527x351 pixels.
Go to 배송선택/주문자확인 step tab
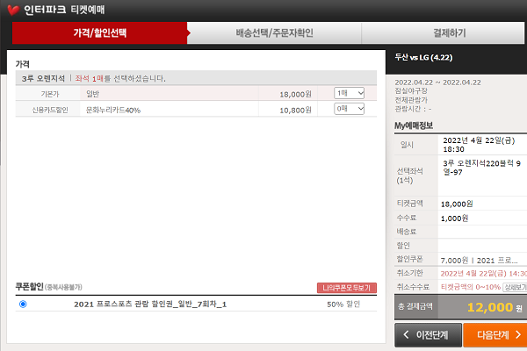point(274,33)
